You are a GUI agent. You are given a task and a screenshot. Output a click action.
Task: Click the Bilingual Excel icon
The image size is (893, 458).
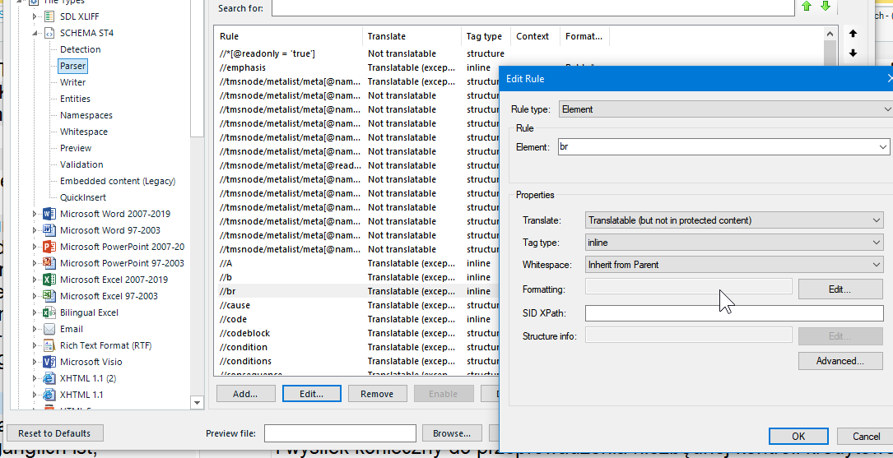coord(49,312)
